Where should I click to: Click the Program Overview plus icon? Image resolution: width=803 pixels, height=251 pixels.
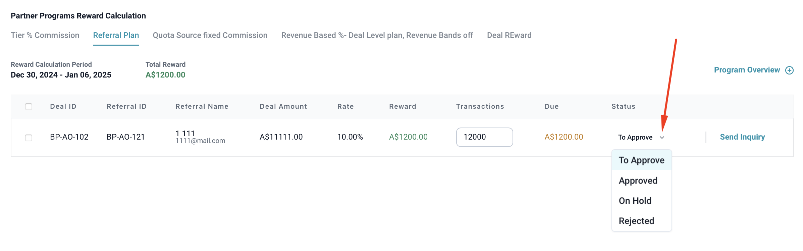pos(790,70)
